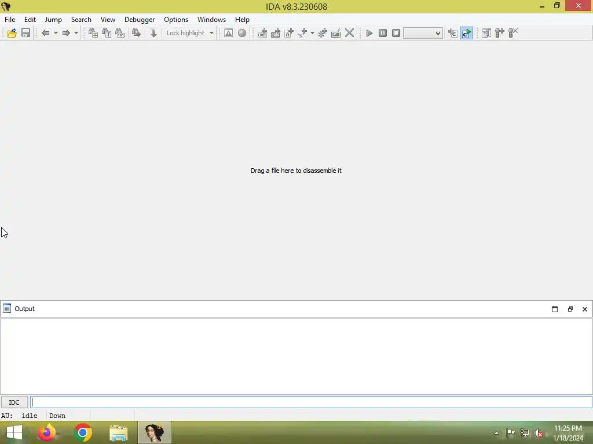This screenshot has height=444, width=593.
Task: Click the C pseudocode switch icon
Action: tap(452, 33)
